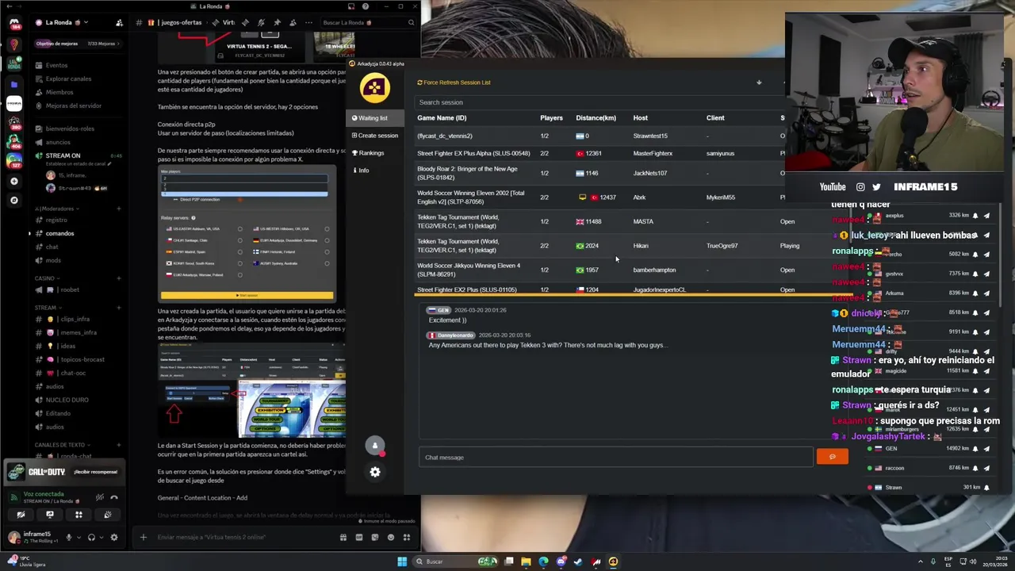Toggle notification settings in Discord channel header
The image size is (1015, 571).
click(x=261, y=22)
